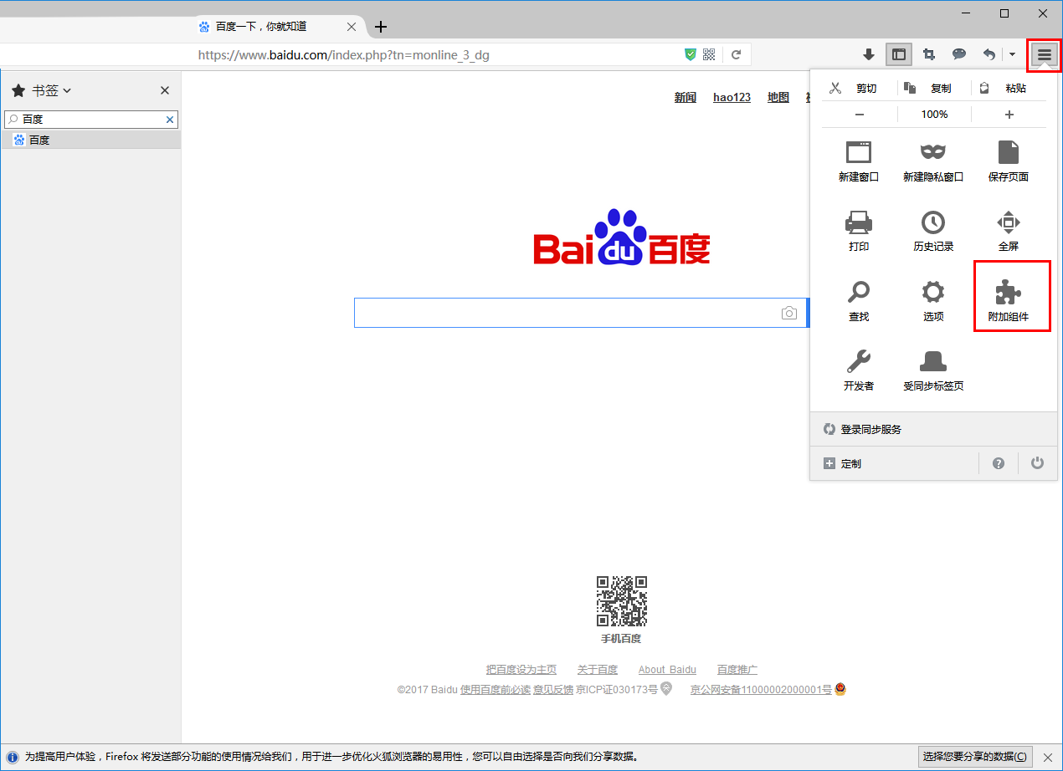Screen dimensions: 1063x771
Task: Dismiss the data-sharing notification bar
Action: [1048, 757]
